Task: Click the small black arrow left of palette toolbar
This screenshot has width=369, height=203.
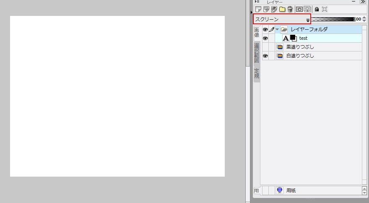Action: [x=252, y=12]
